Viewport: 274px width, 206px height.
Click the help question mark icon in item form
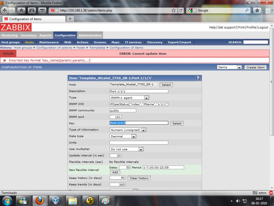point(198,78)
